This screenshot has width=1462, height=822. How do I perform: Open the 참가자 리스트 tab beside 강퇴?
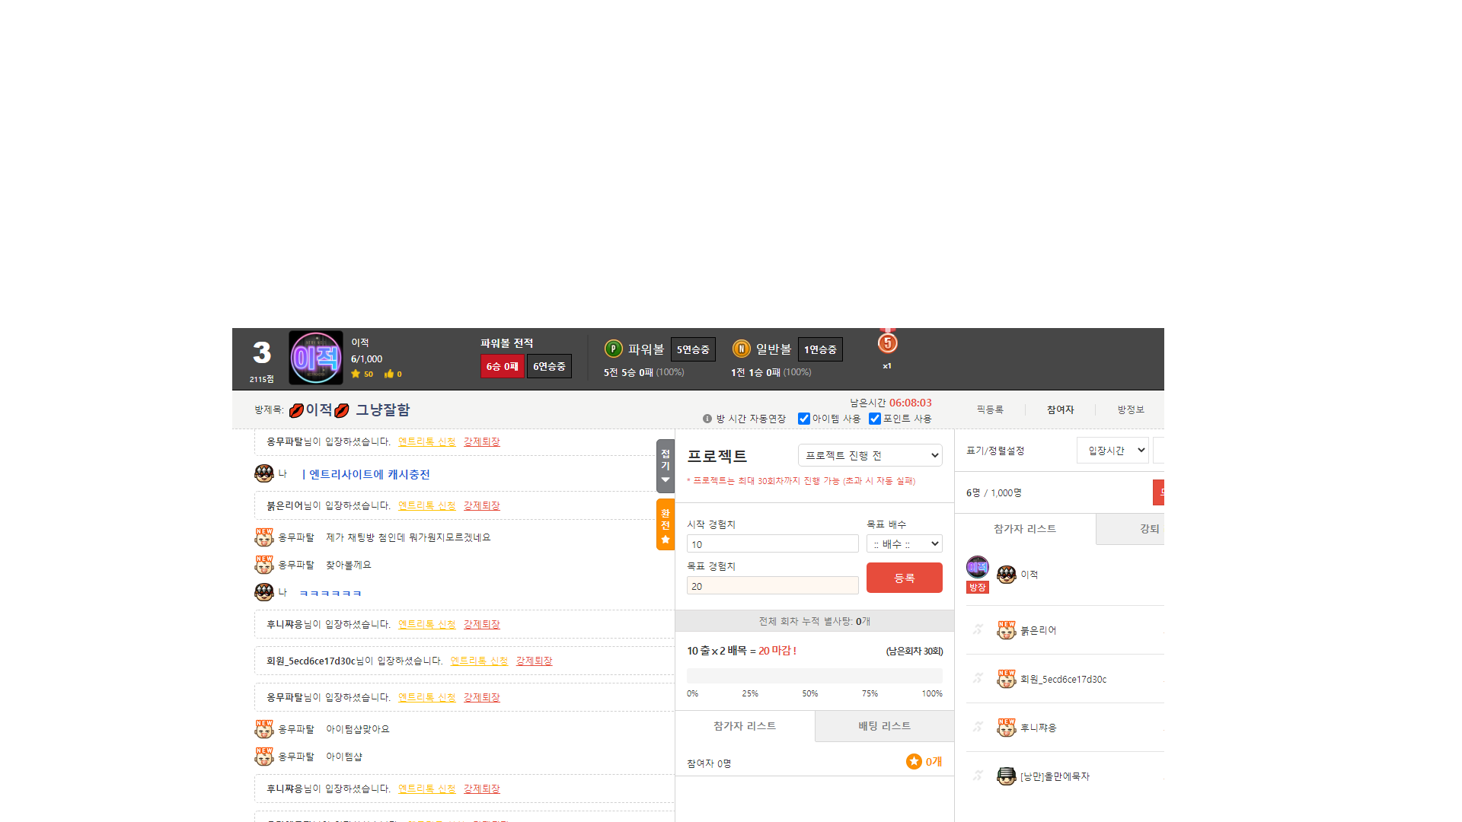pos(1025,529)
